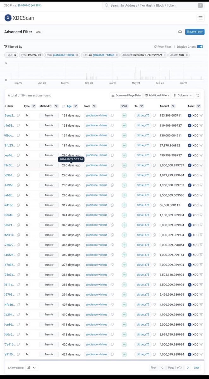This screenshot has width=209, height=379.
Task: Go to the previous page arrow
Action: pos(162,368)
